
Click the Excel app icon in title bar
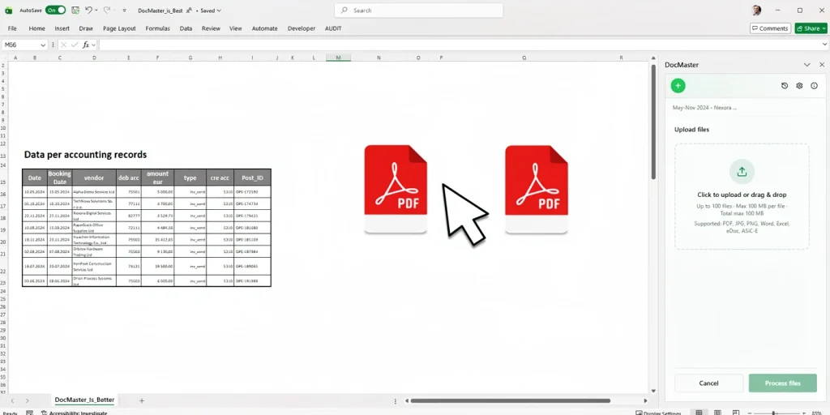[x=8, y=10]
